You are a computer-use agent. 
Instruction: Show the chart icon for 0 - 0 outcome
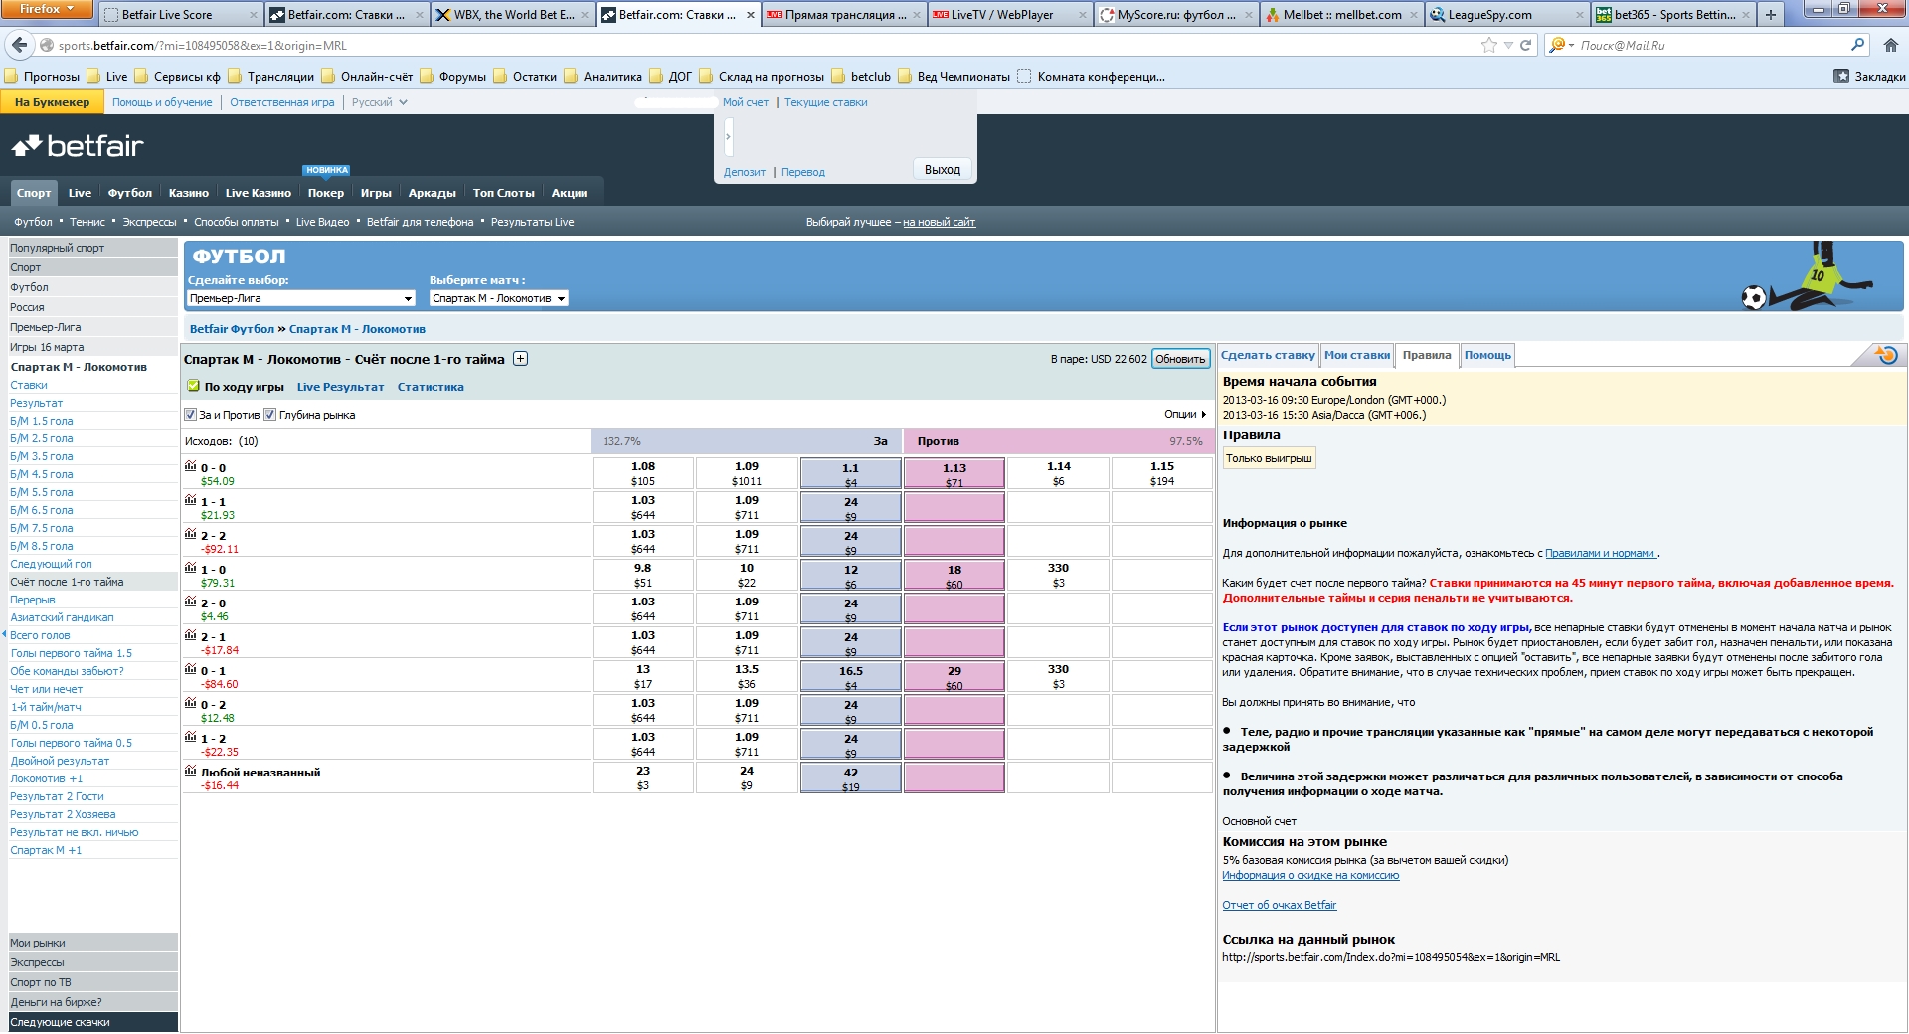[x=190, y=466]
